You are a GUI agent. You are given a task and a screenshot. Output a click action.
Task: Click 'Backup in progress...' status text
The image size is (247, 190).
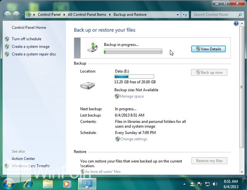pyautogui.click(x=121, y=45)
